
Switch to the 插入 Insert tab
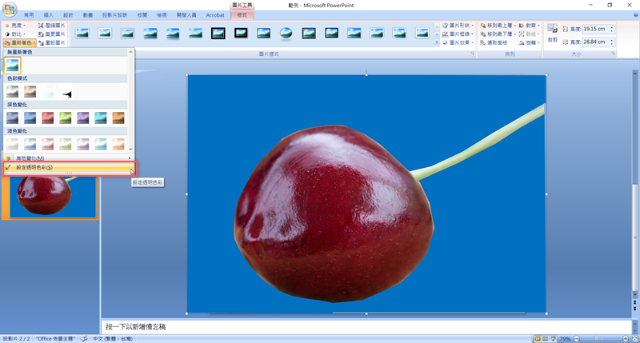click(x=49, y=14)
